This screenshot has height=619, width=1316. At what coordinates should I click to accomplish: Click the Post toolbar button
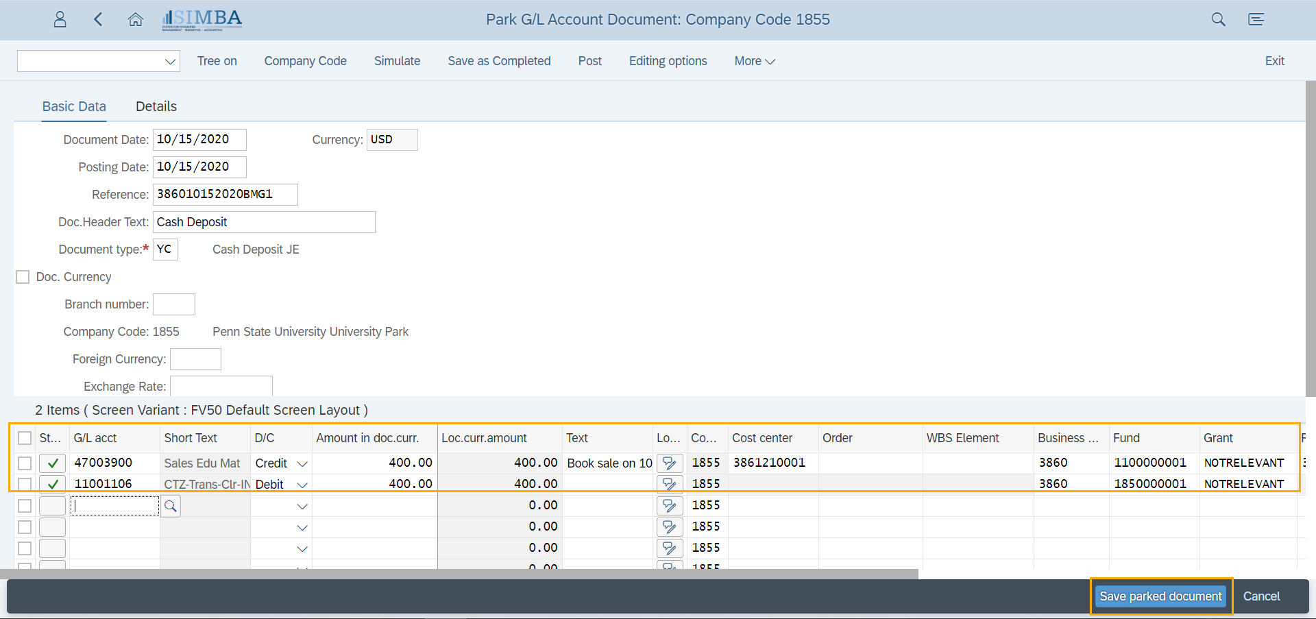(590, 61)
